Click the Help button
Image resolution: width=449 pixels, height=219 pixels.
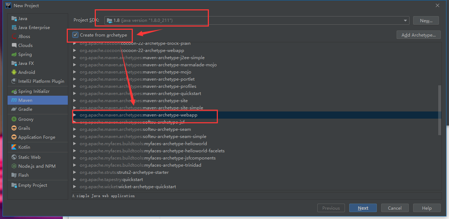coord(427,208)
